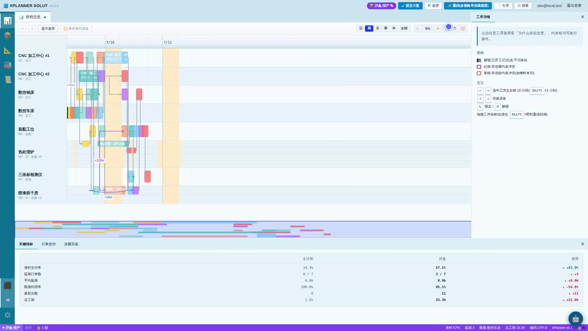Click the 推荐替代设备 button
This screenshot has width=588, height=331.
[x=76, y=29]
